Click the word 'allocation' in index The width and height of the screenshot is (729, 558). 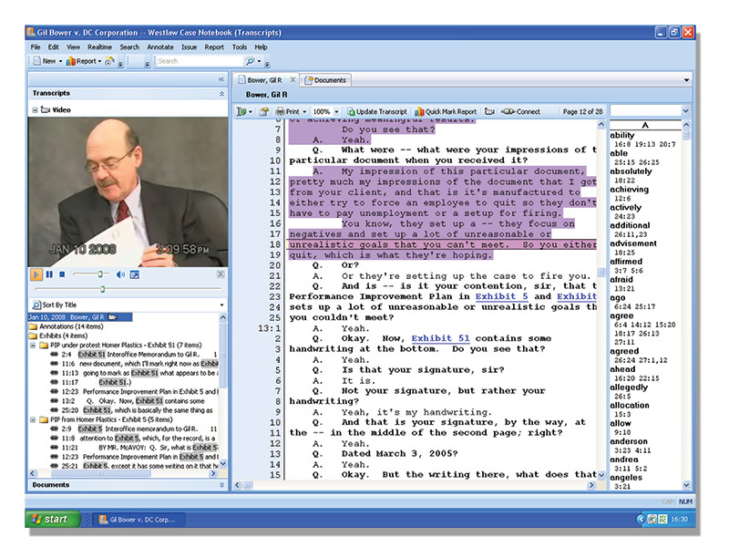(630, 405)
